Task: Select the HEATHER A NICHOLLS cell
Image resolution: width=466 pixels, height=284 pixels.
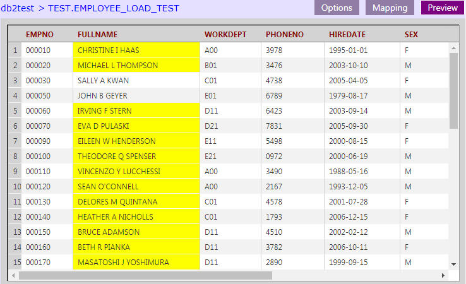Action: point(136,217)
